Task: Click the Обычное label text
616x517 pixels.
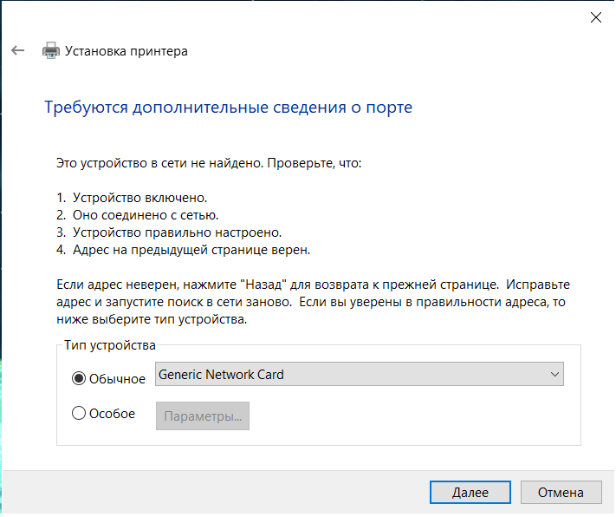Action: pos(117,379)
